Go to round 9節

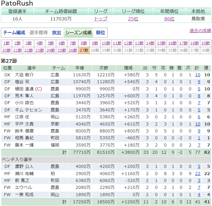pyautogui.click(x=95, y=43)
